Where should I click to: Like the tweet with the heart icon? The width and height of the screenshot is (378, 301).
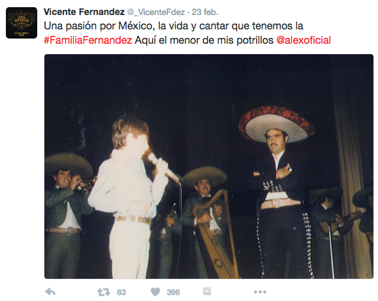click(155, 292)
